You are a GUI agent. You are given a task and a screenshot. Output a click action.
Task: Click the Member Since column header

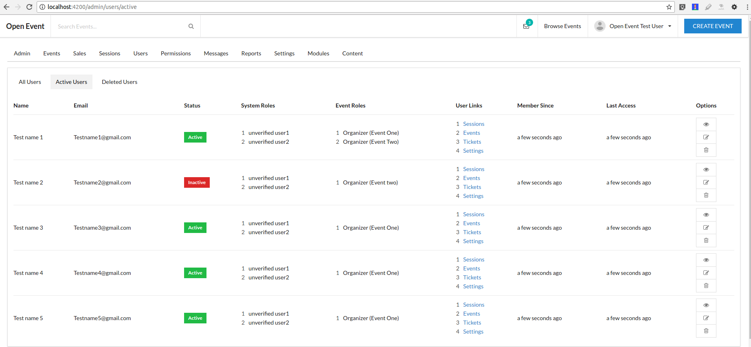(535, 105)
